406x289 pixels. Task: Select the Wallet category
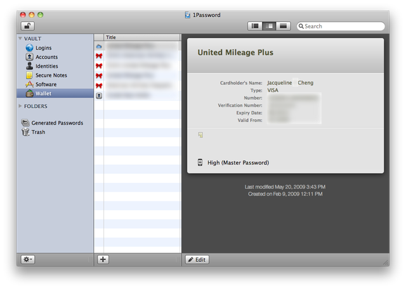click(55, 93)
